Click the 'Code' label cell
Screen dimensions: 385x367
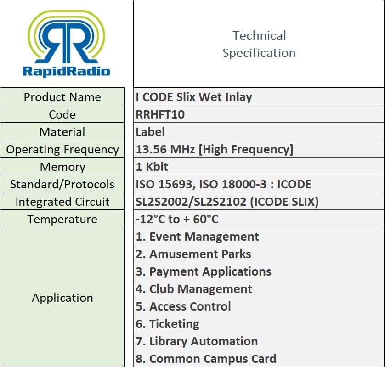pos(62,114)
